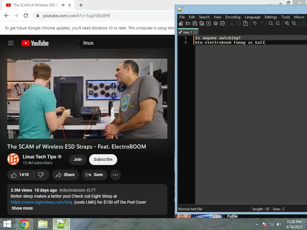Show hidden system tray icons

[257, 224]
